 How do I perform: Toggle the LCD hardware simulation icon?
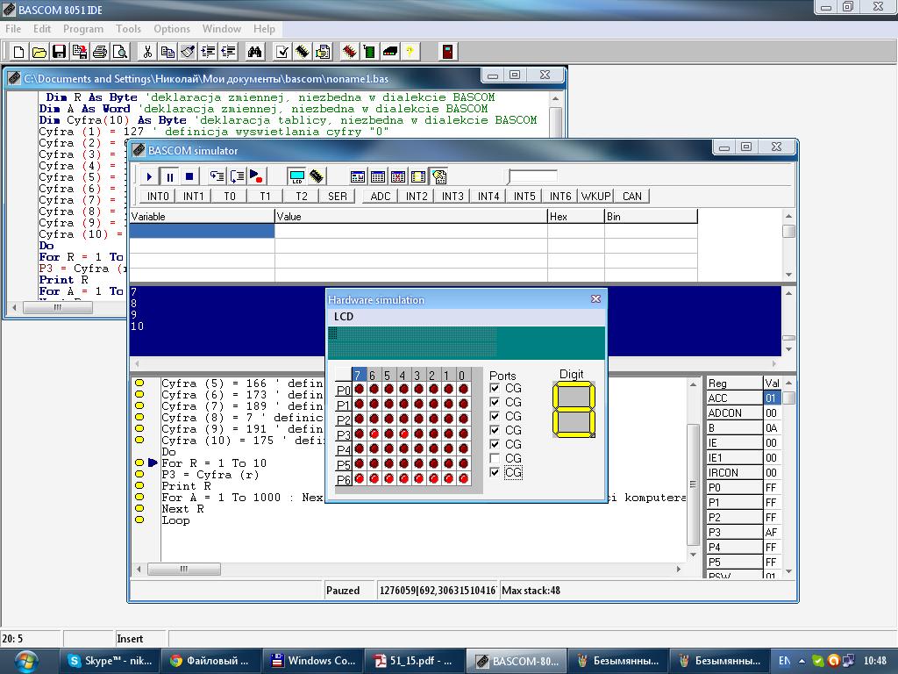click(296, 176)
